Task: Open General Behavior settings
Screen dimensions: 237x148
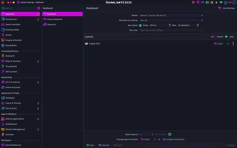Action: [x=20, y=145]
